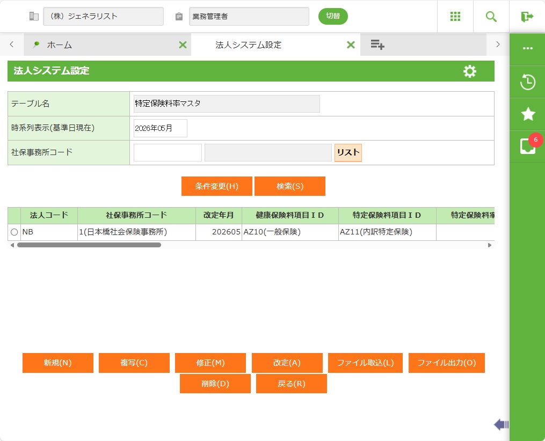
Task: Click the 検索(S) button
Action: point(290,186)
